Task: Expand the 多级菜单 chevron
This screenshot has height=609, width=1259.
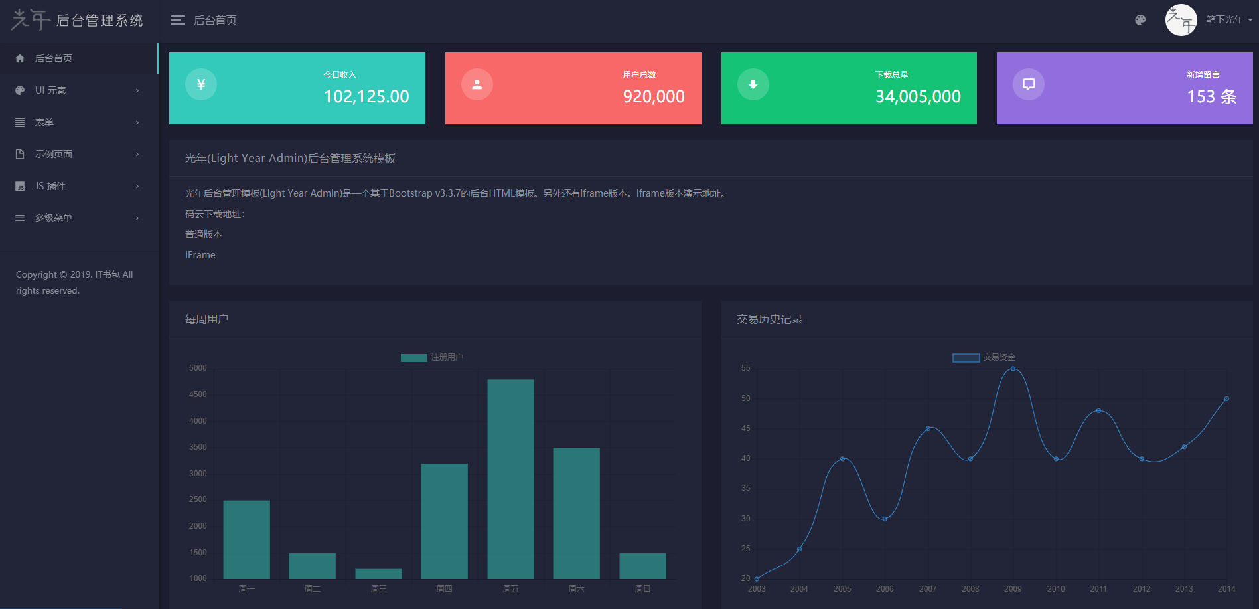Action: [x=137, y=218]
